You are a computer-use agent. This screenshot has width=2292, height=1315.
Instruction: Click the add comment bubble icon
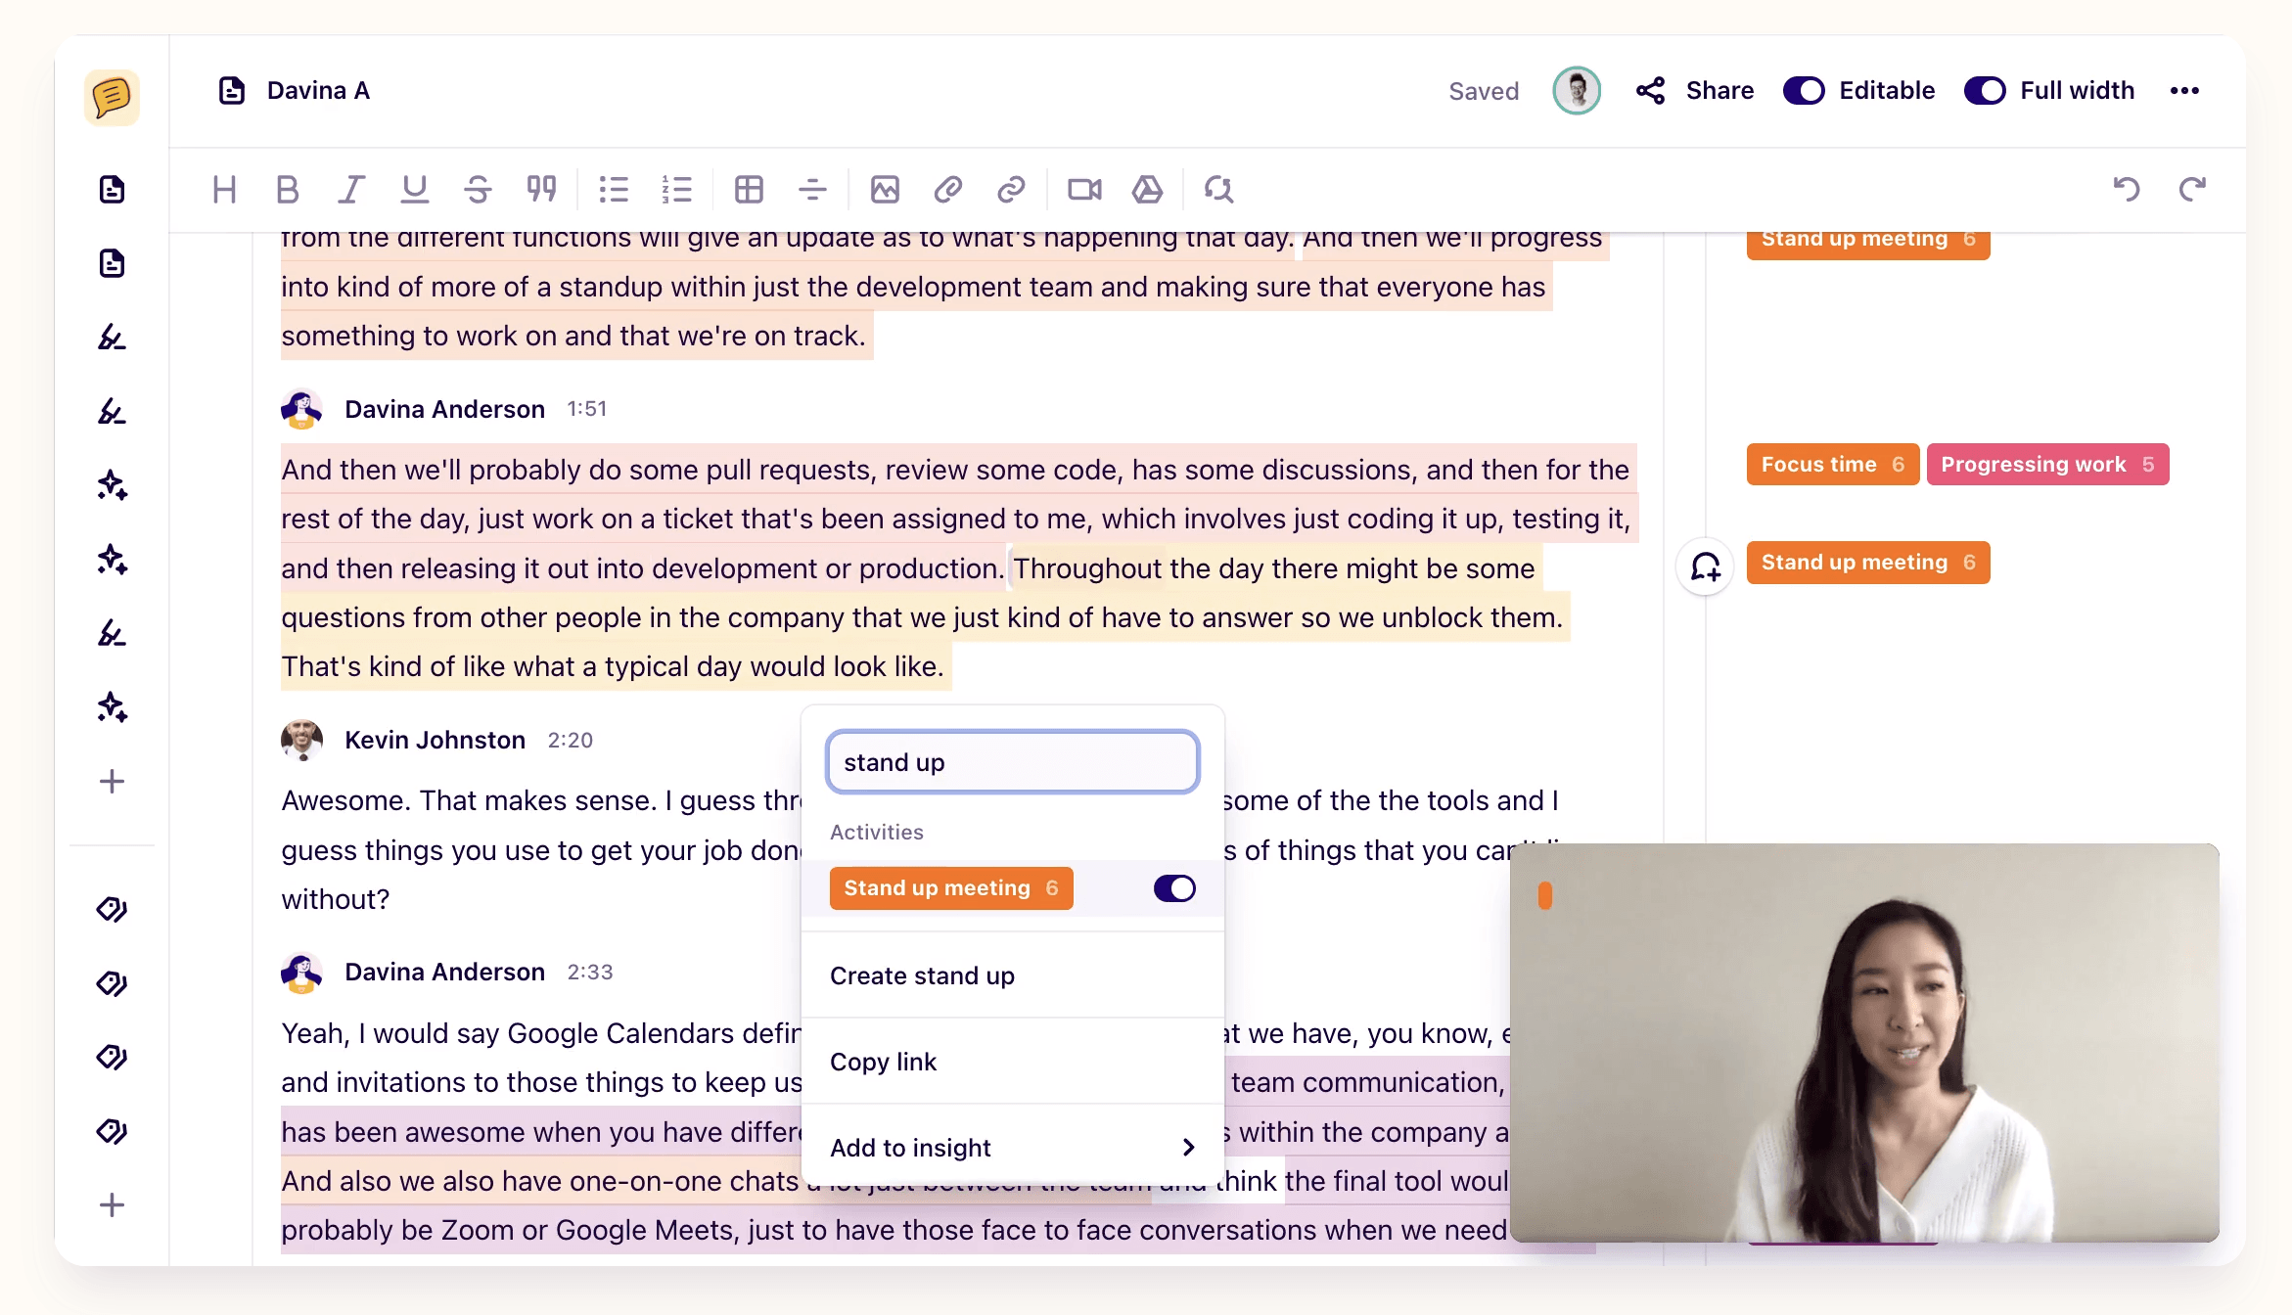coord(1706,567)
